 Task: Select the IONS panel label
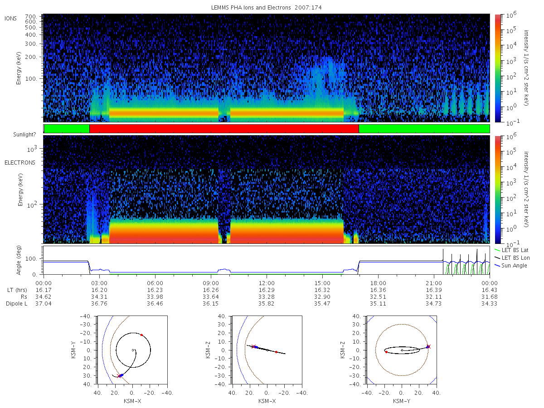coord(11,18)
